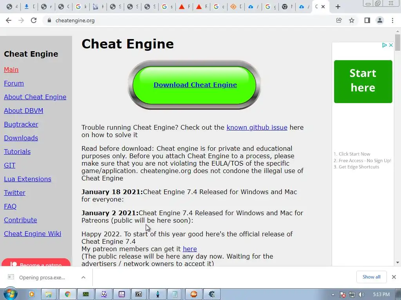Open the Contribute link
Viewport: 401px width, 300px height.
coord(20,220)
